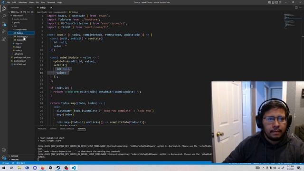This screenshot has height=171, width=304.
Task: Open TodoForm.js in the file tree
Action: tap(21, 37)
